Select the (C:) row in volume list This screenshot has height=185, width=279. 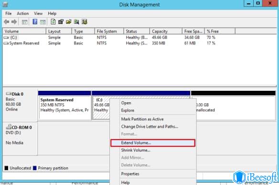tap(119, 37)
